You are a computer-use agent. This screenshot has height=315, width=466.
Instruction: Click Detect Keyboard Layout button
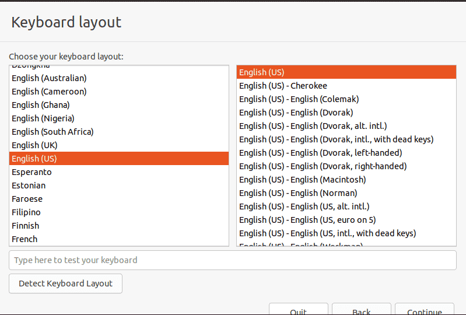(65, 283)
